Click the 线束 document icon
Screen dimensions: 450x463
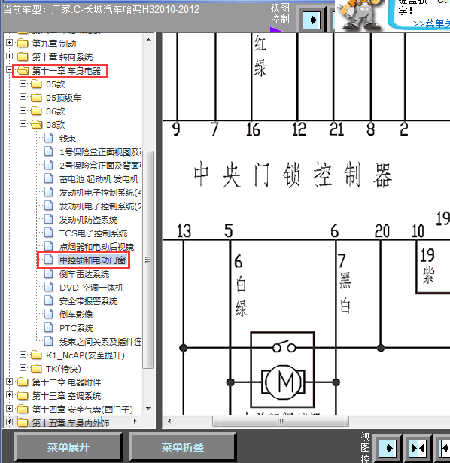click(49, 138)
